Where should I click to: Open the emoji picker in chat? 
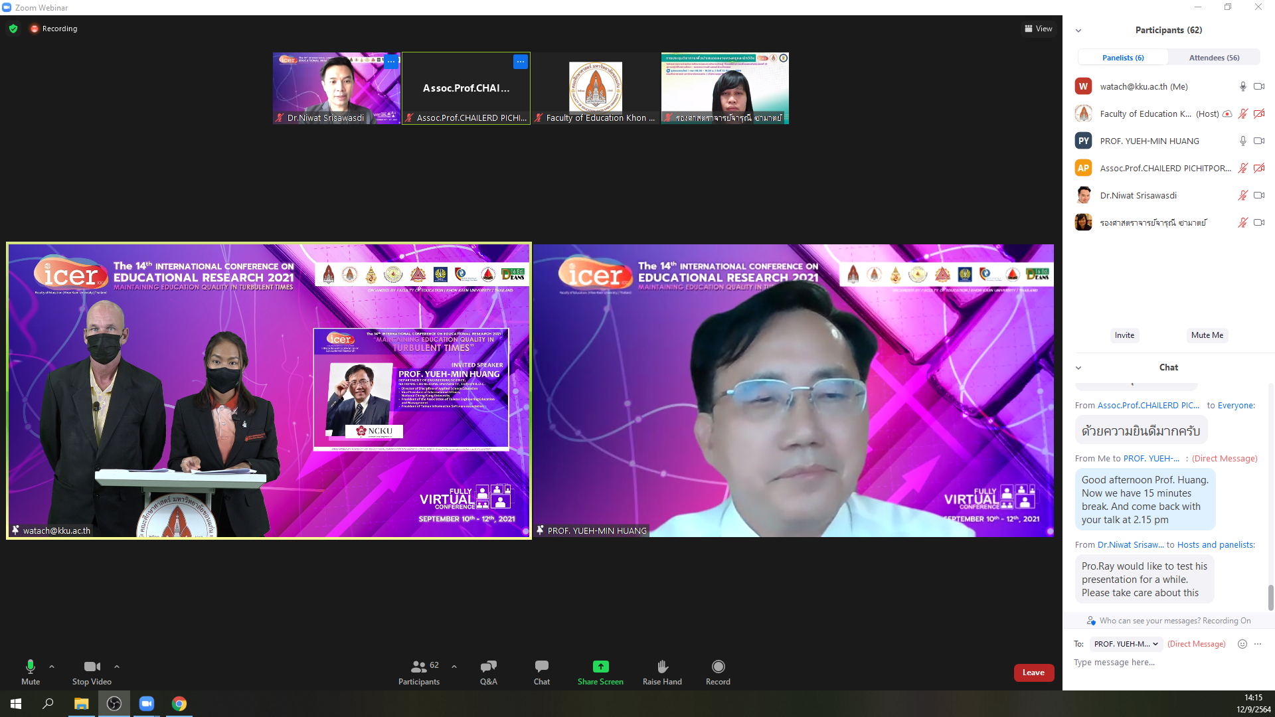point(1242,644)
